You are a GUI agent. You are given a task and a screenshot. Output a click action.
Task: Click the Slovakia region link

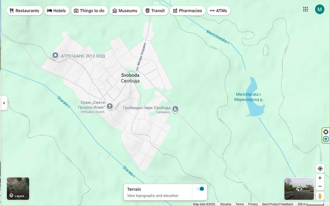(225, 204)
